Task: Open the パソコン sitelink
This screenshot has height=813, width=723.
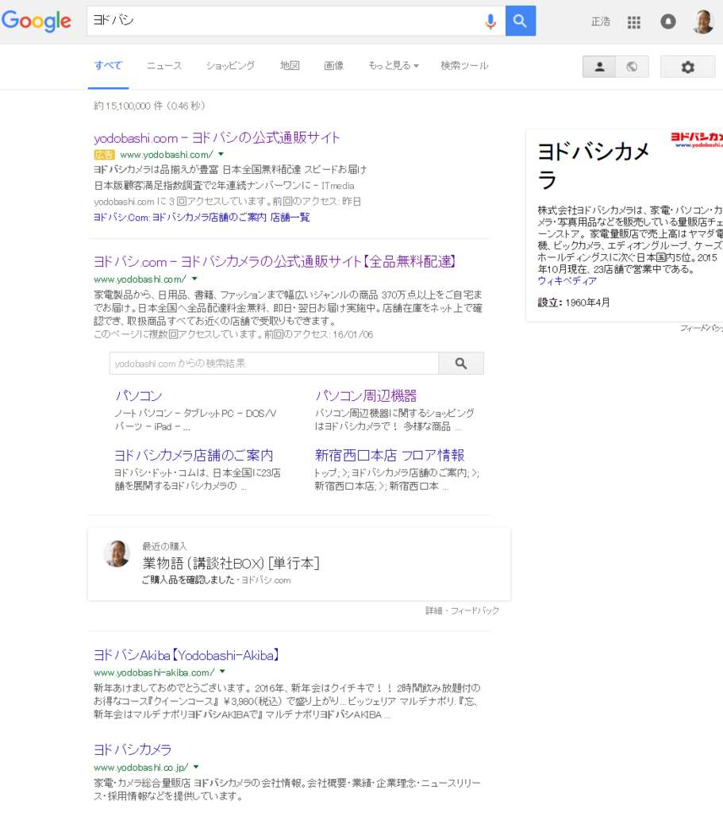Action: point(138,395)
